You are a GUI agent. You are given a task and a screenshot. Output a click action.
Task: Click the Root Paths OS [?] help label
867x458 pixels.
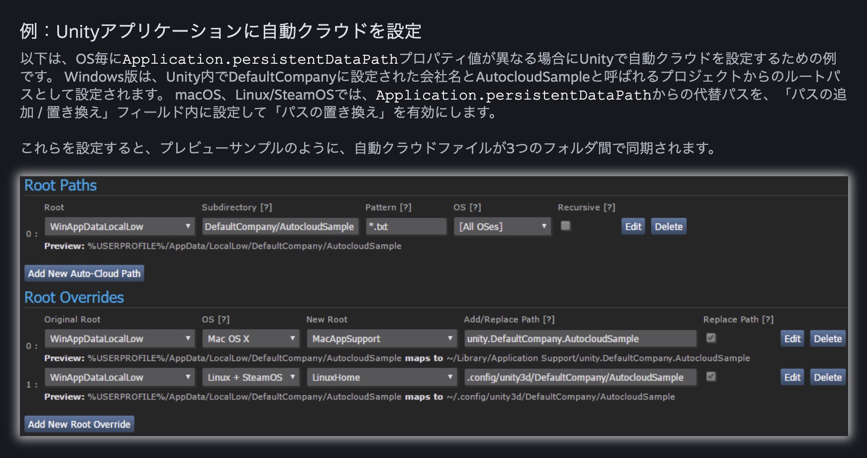(467, 207)
